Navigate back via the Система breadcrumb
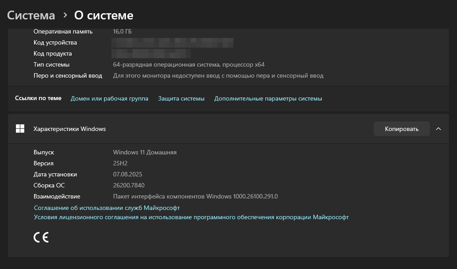 [x=30, y=15]
